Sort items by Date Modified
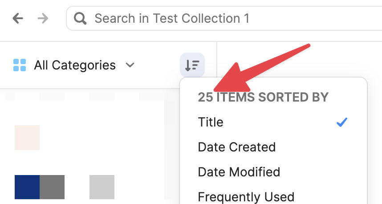382x204 pixels. pos(239,172)
